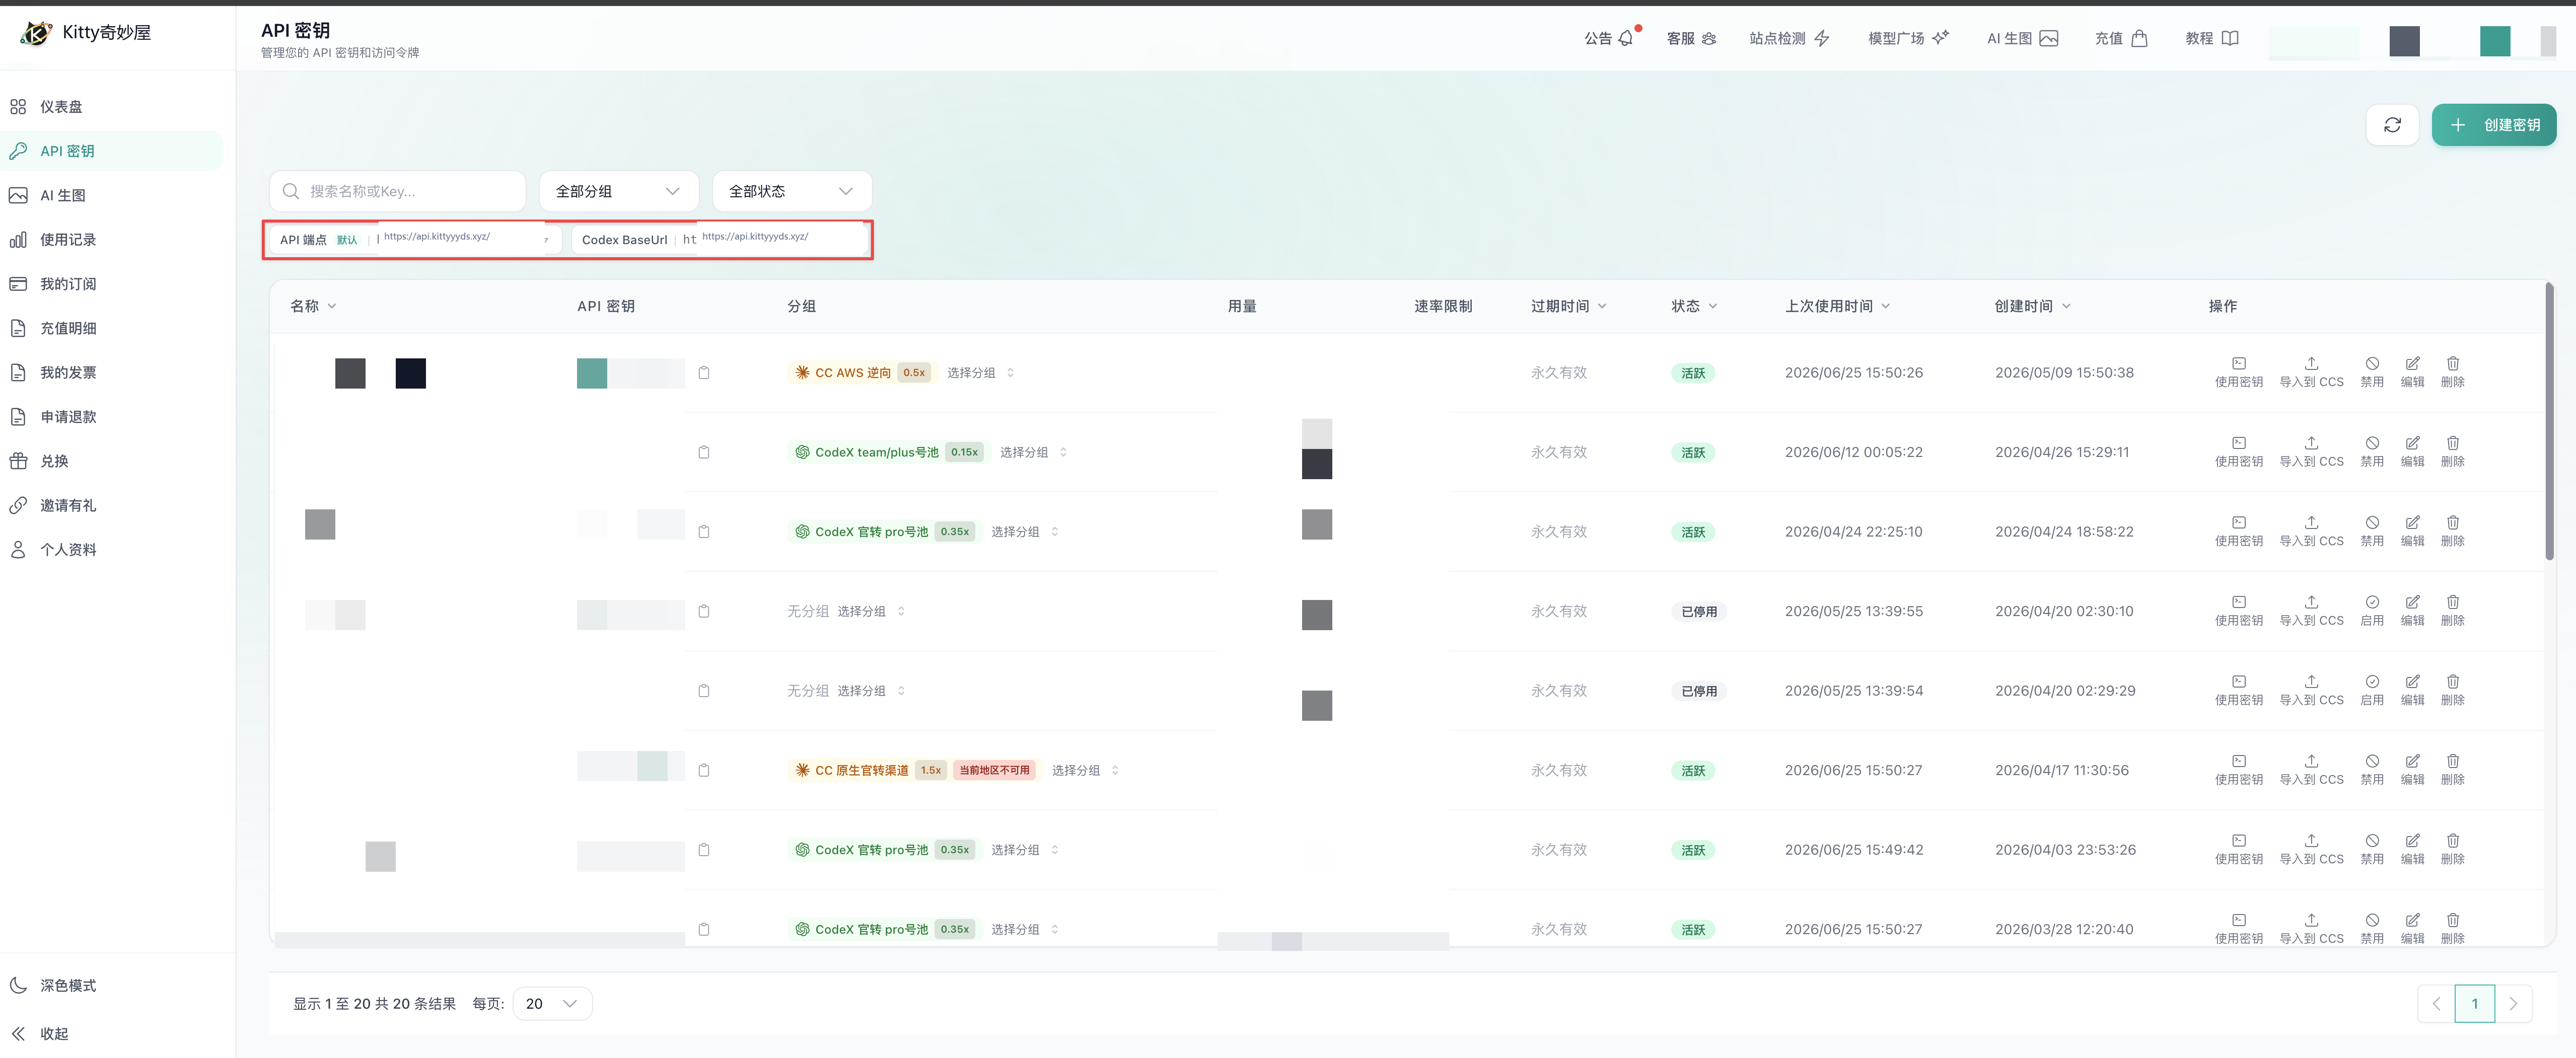2576x1058 pixels.
Task: Click the vertical table scrollbar
Action: click(x=2549, y=422)
